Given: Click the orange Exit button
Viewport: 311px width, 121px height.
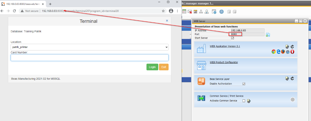Looking at the screenshot, I should click(x=164, y=67).
